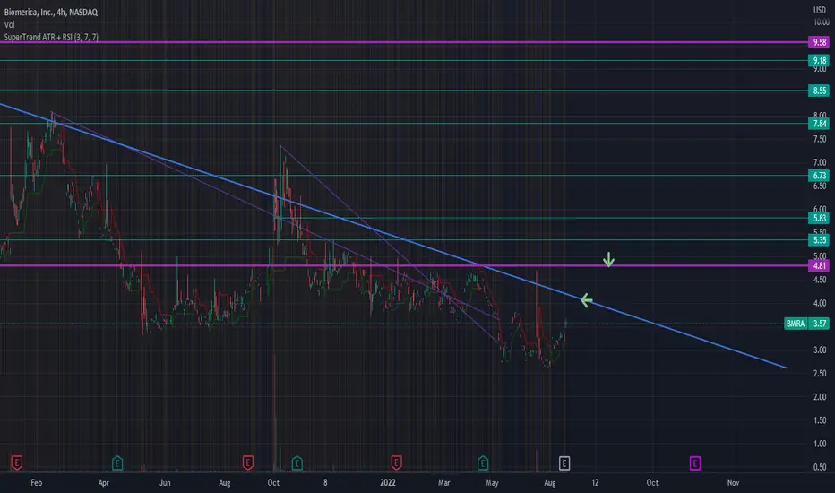Screen dimensions: 835x493
Task: Open purple upcoming earnings marker
Action: pyautogui.click(x=695, y=463)
